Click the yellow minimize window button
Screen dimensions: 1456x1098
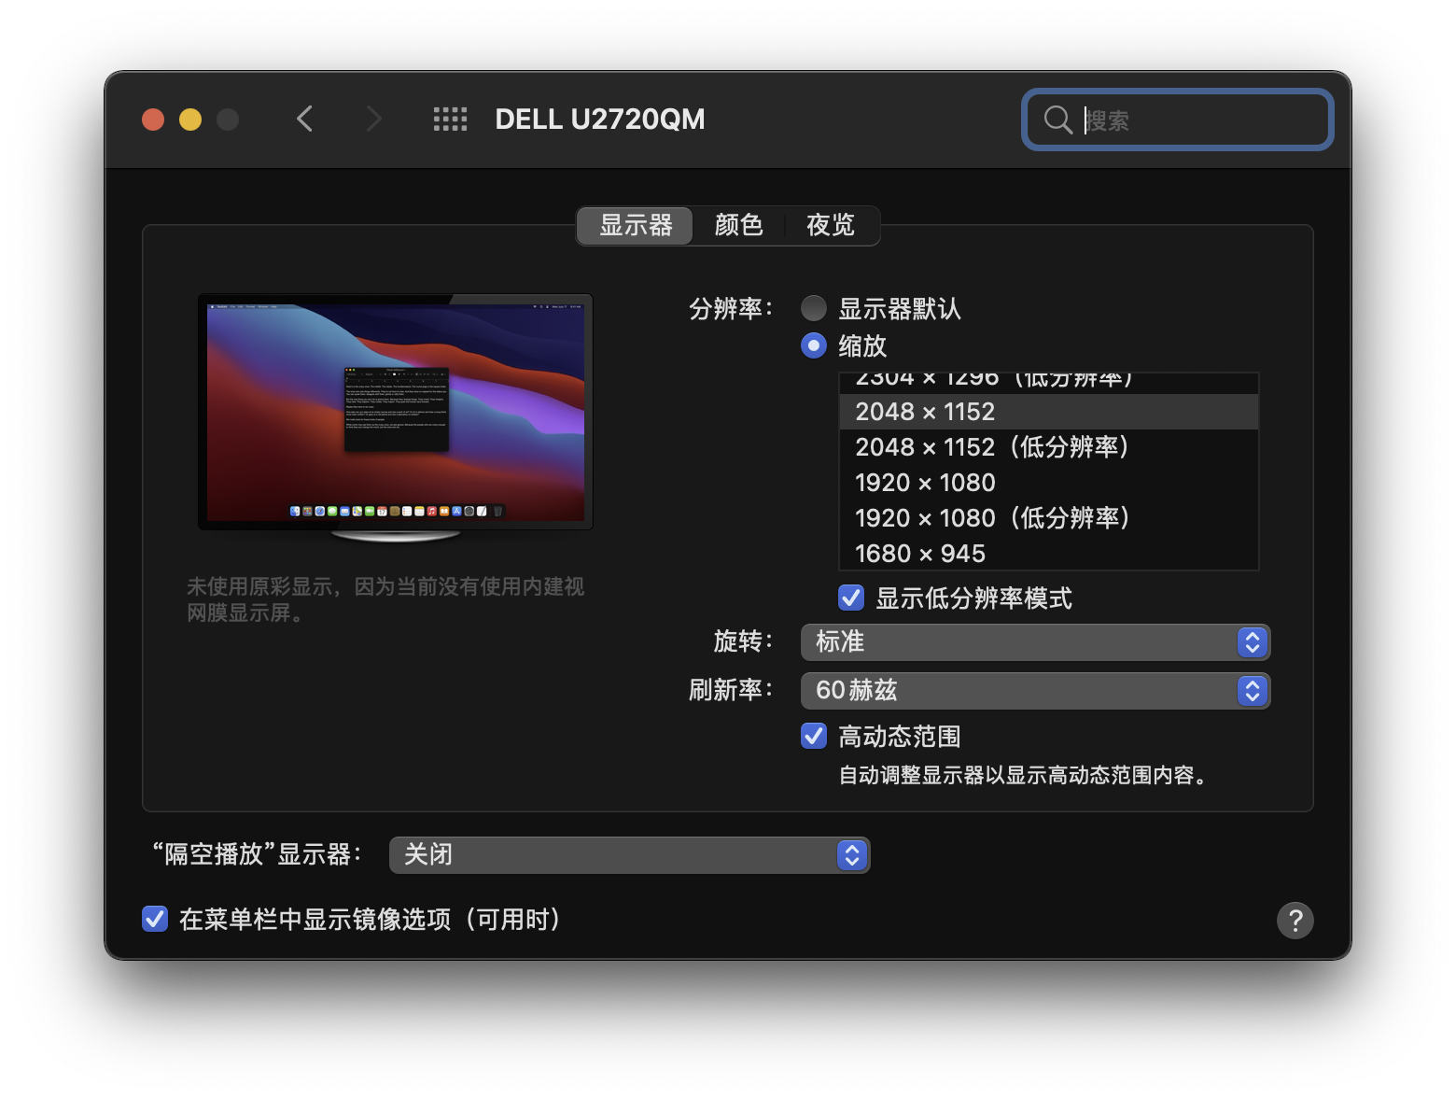click(x=190, y=120)
